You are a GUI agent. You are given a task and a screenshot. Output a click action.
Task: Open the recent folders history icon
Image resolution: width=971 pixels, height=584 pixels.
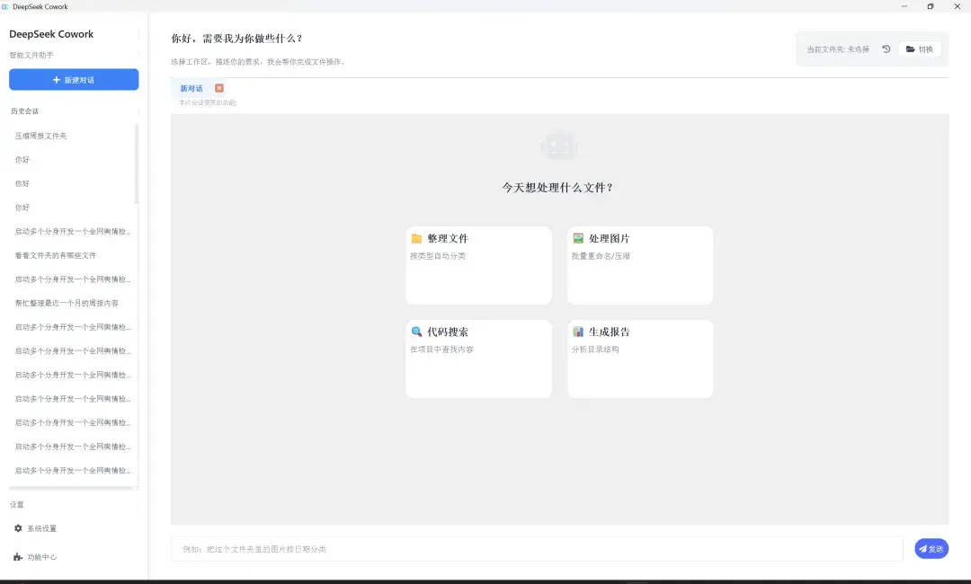coord(886,49)
